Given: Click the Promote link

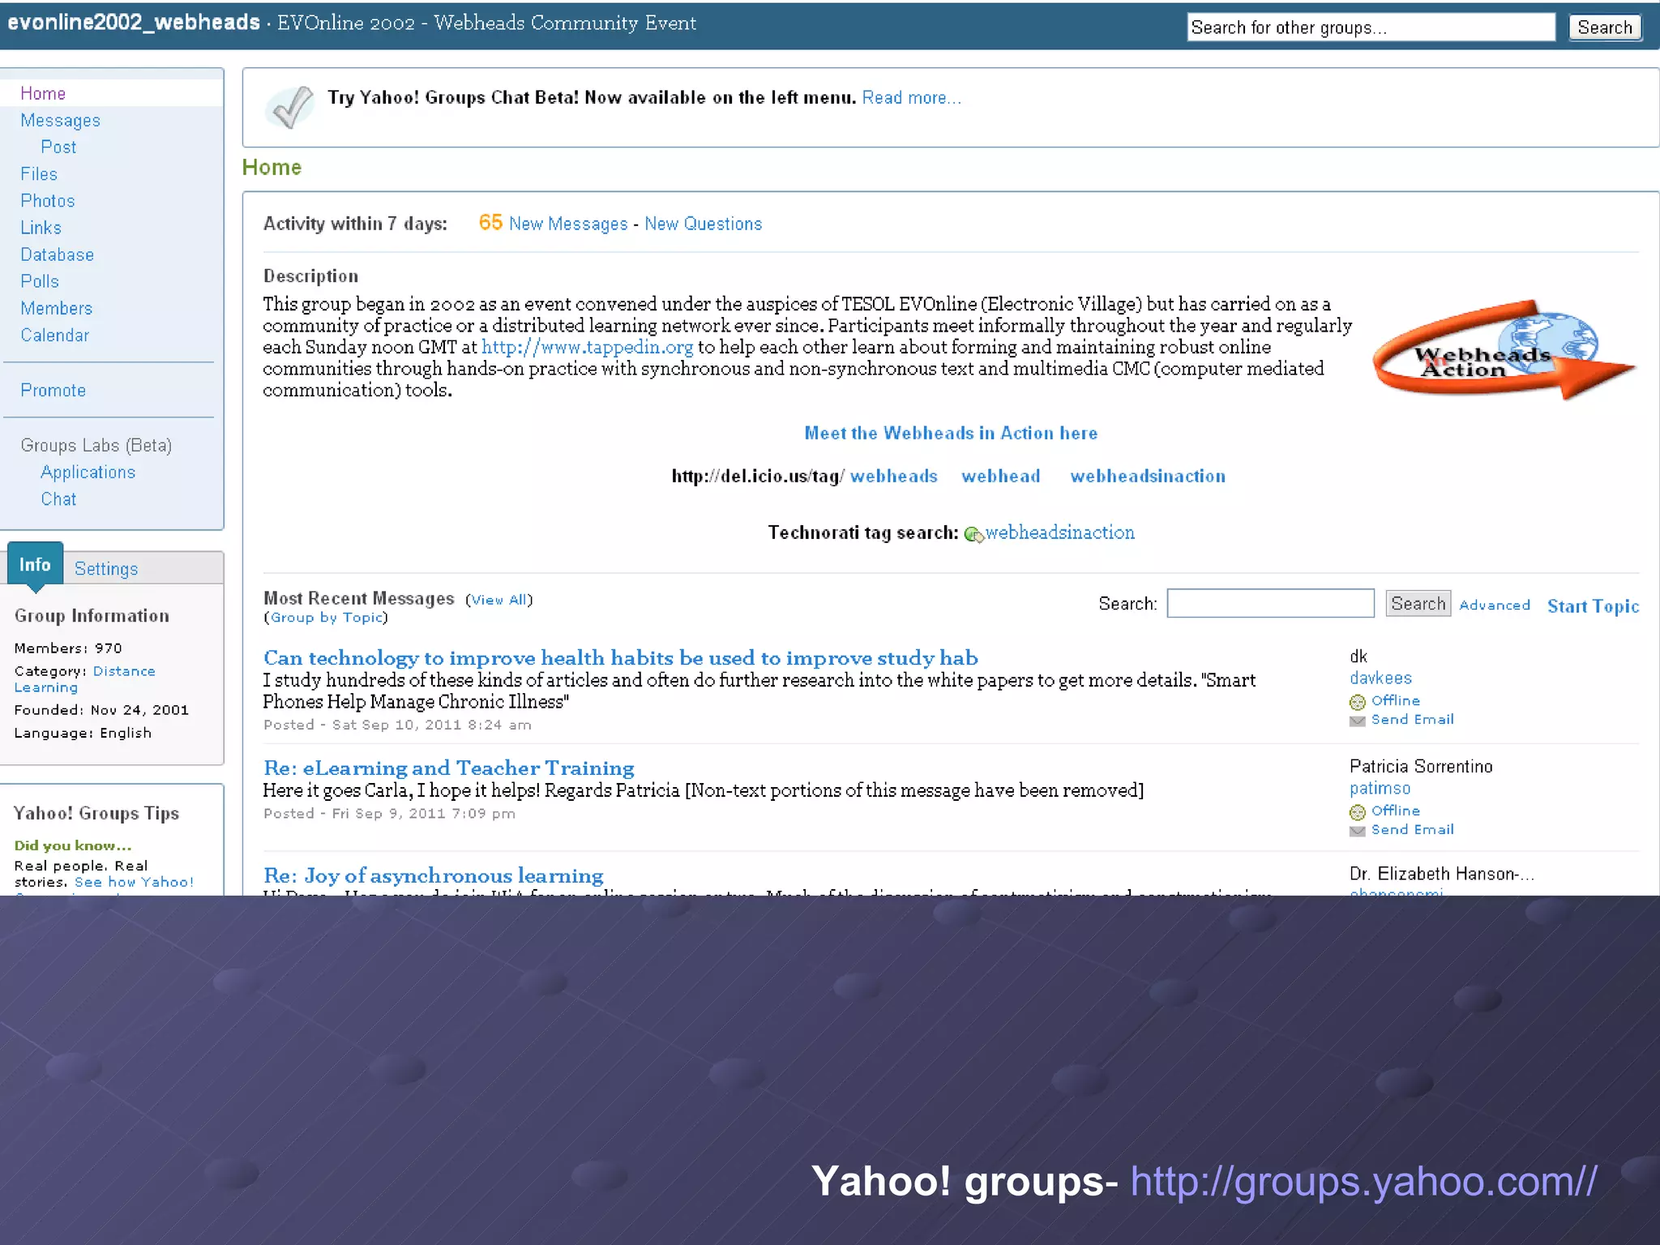Looking at the screenshot, I should 53,390.
